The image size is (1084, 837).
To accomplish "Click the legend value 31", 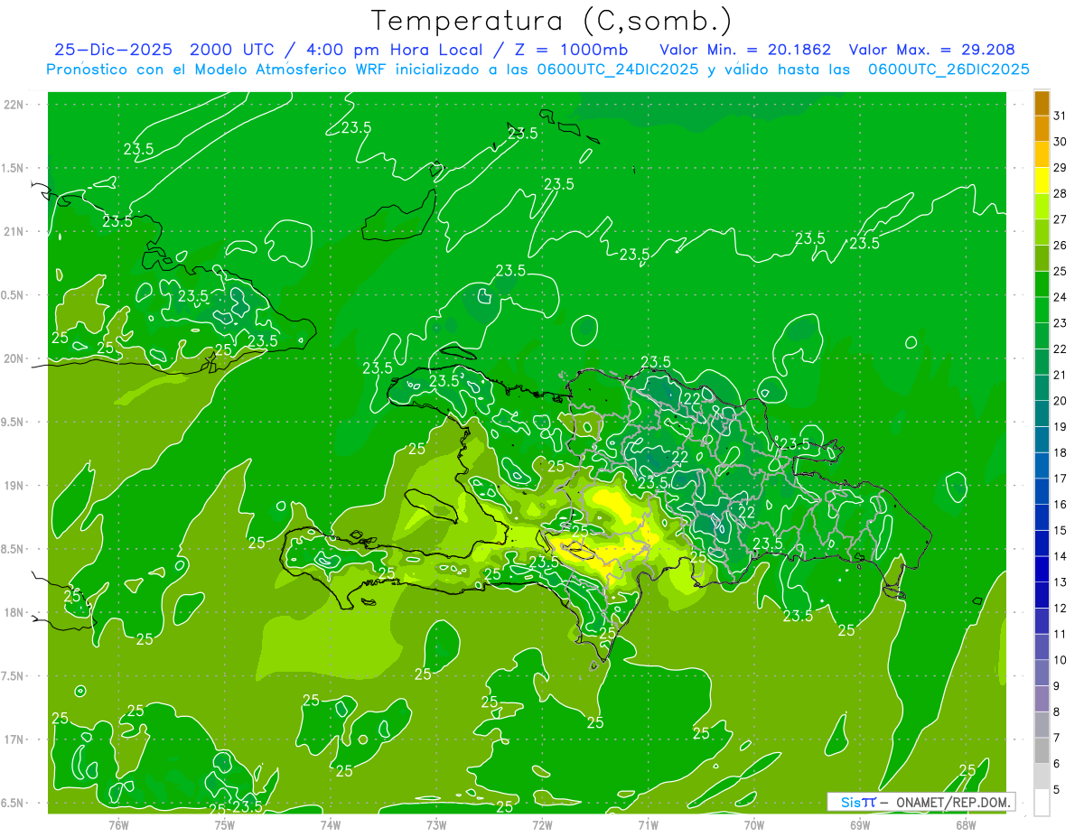I will [1060, 116].
